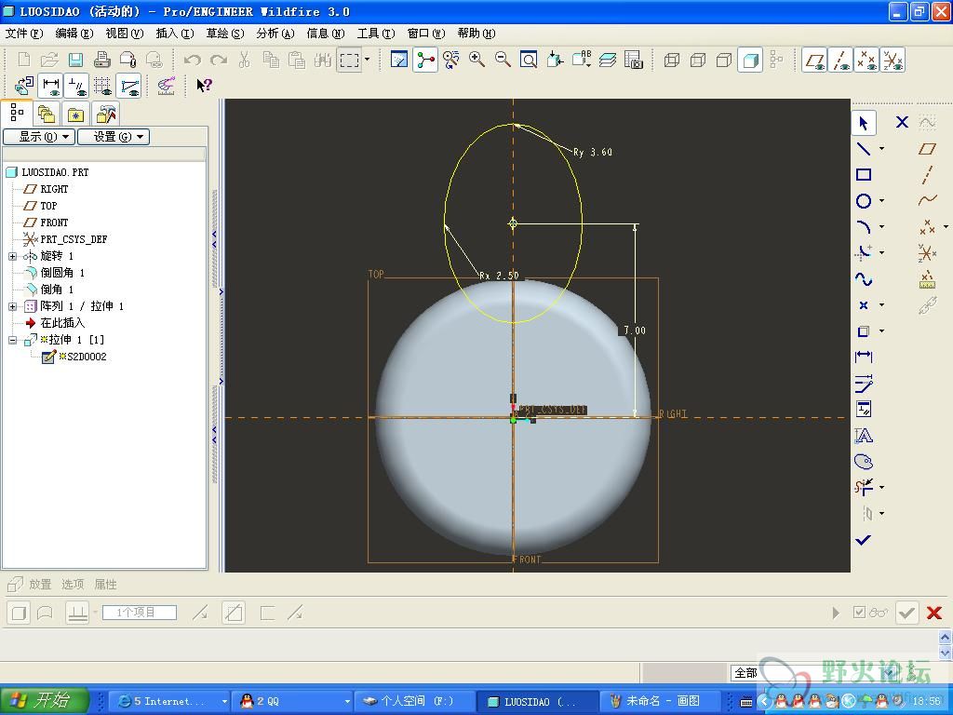
Task: Select the Use Edge sketch tool
Action: coord(863,331)
